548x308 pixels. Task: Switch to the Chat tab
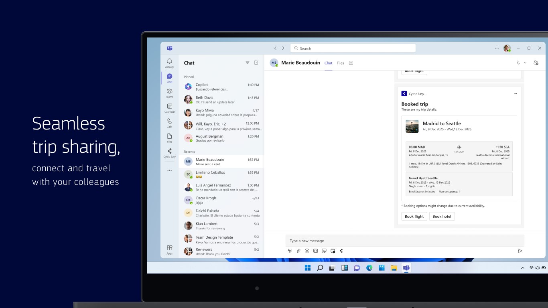pos(328,63)
